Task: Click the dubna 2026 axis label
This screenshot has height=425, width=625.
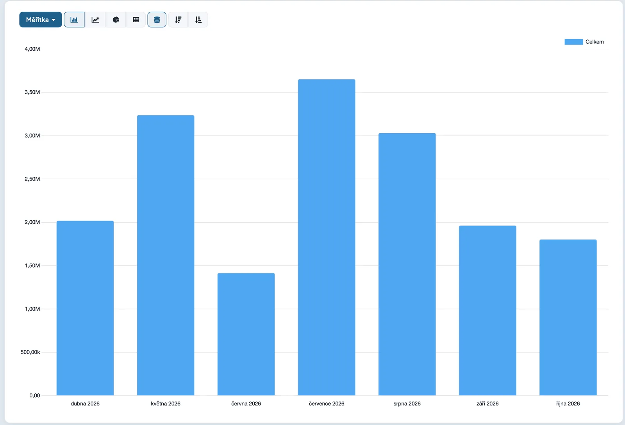Action: 85,404
